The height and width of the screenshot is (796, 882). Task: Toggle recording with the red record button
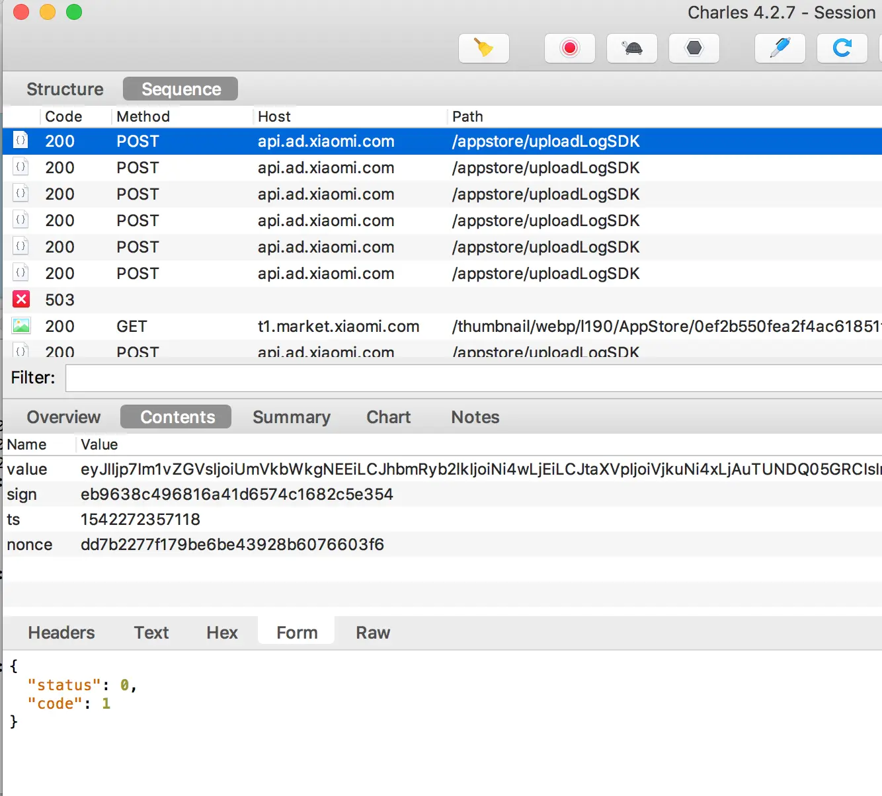pos(570,48)
